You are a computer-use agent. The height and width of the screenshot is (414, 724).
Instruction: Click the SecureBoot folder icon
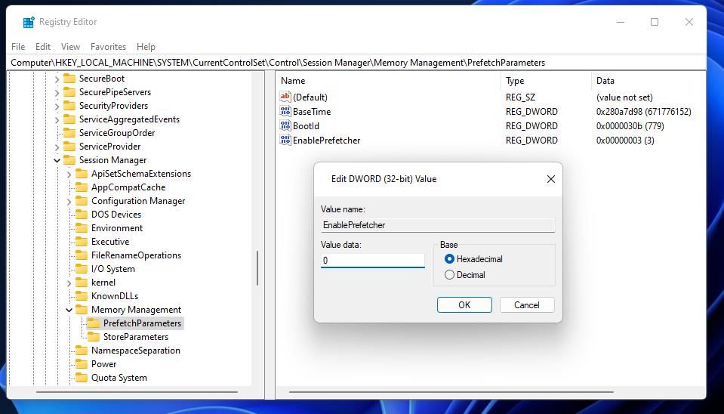[69, 79]
